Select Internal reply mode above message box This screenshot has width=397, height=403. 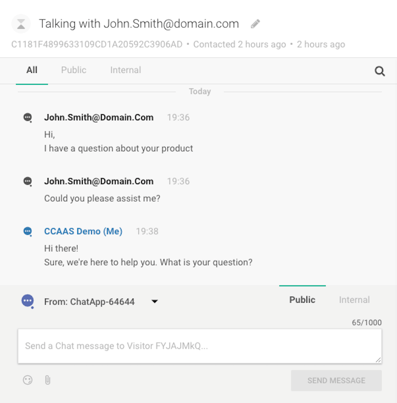tap(354, 300)
